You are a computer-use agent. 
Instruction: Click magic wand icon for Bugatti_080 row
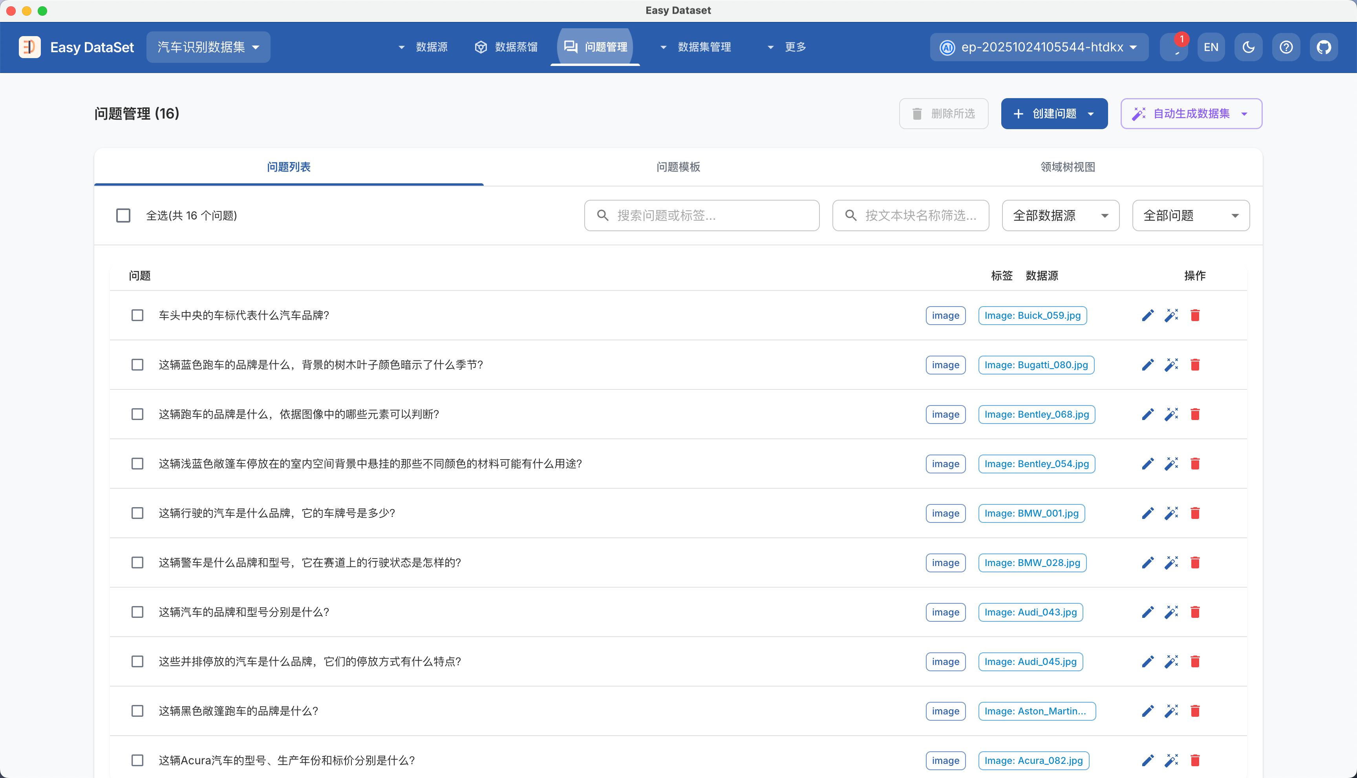click(x=1171, y=365)
